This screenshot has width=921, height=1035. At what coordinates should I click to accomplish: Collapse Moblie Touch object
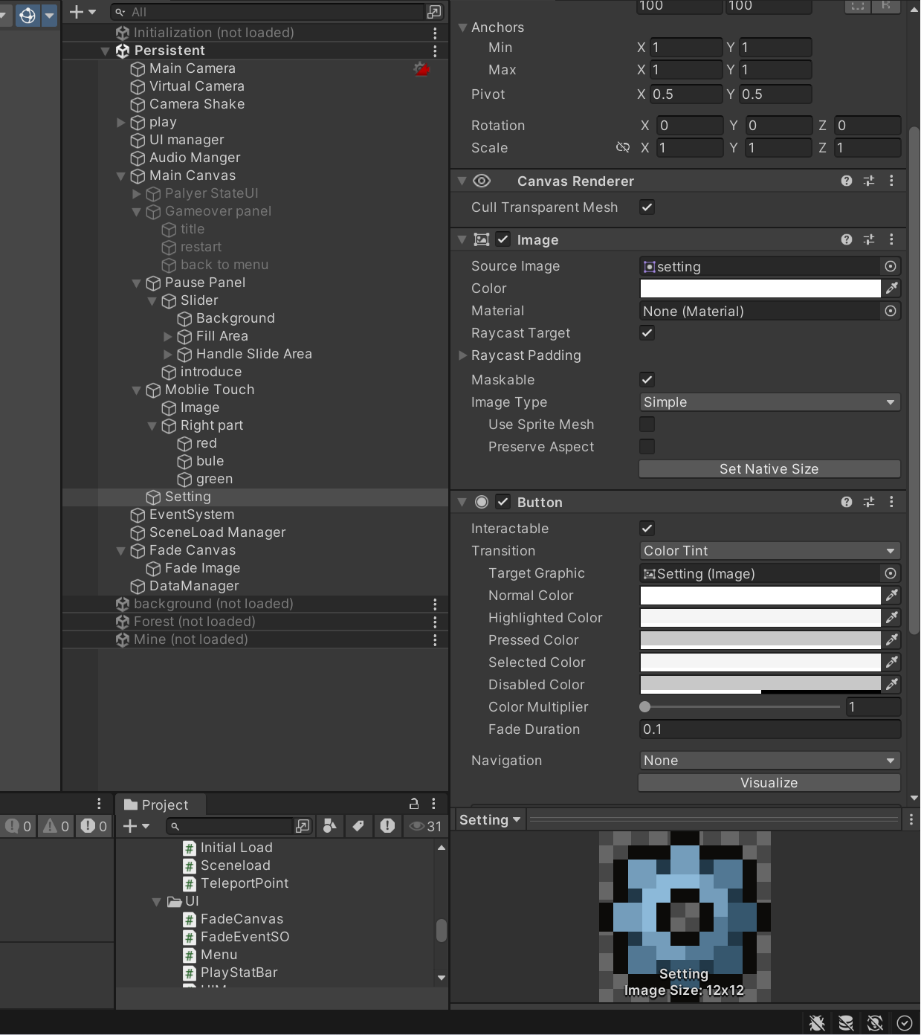tap(137, 390)
